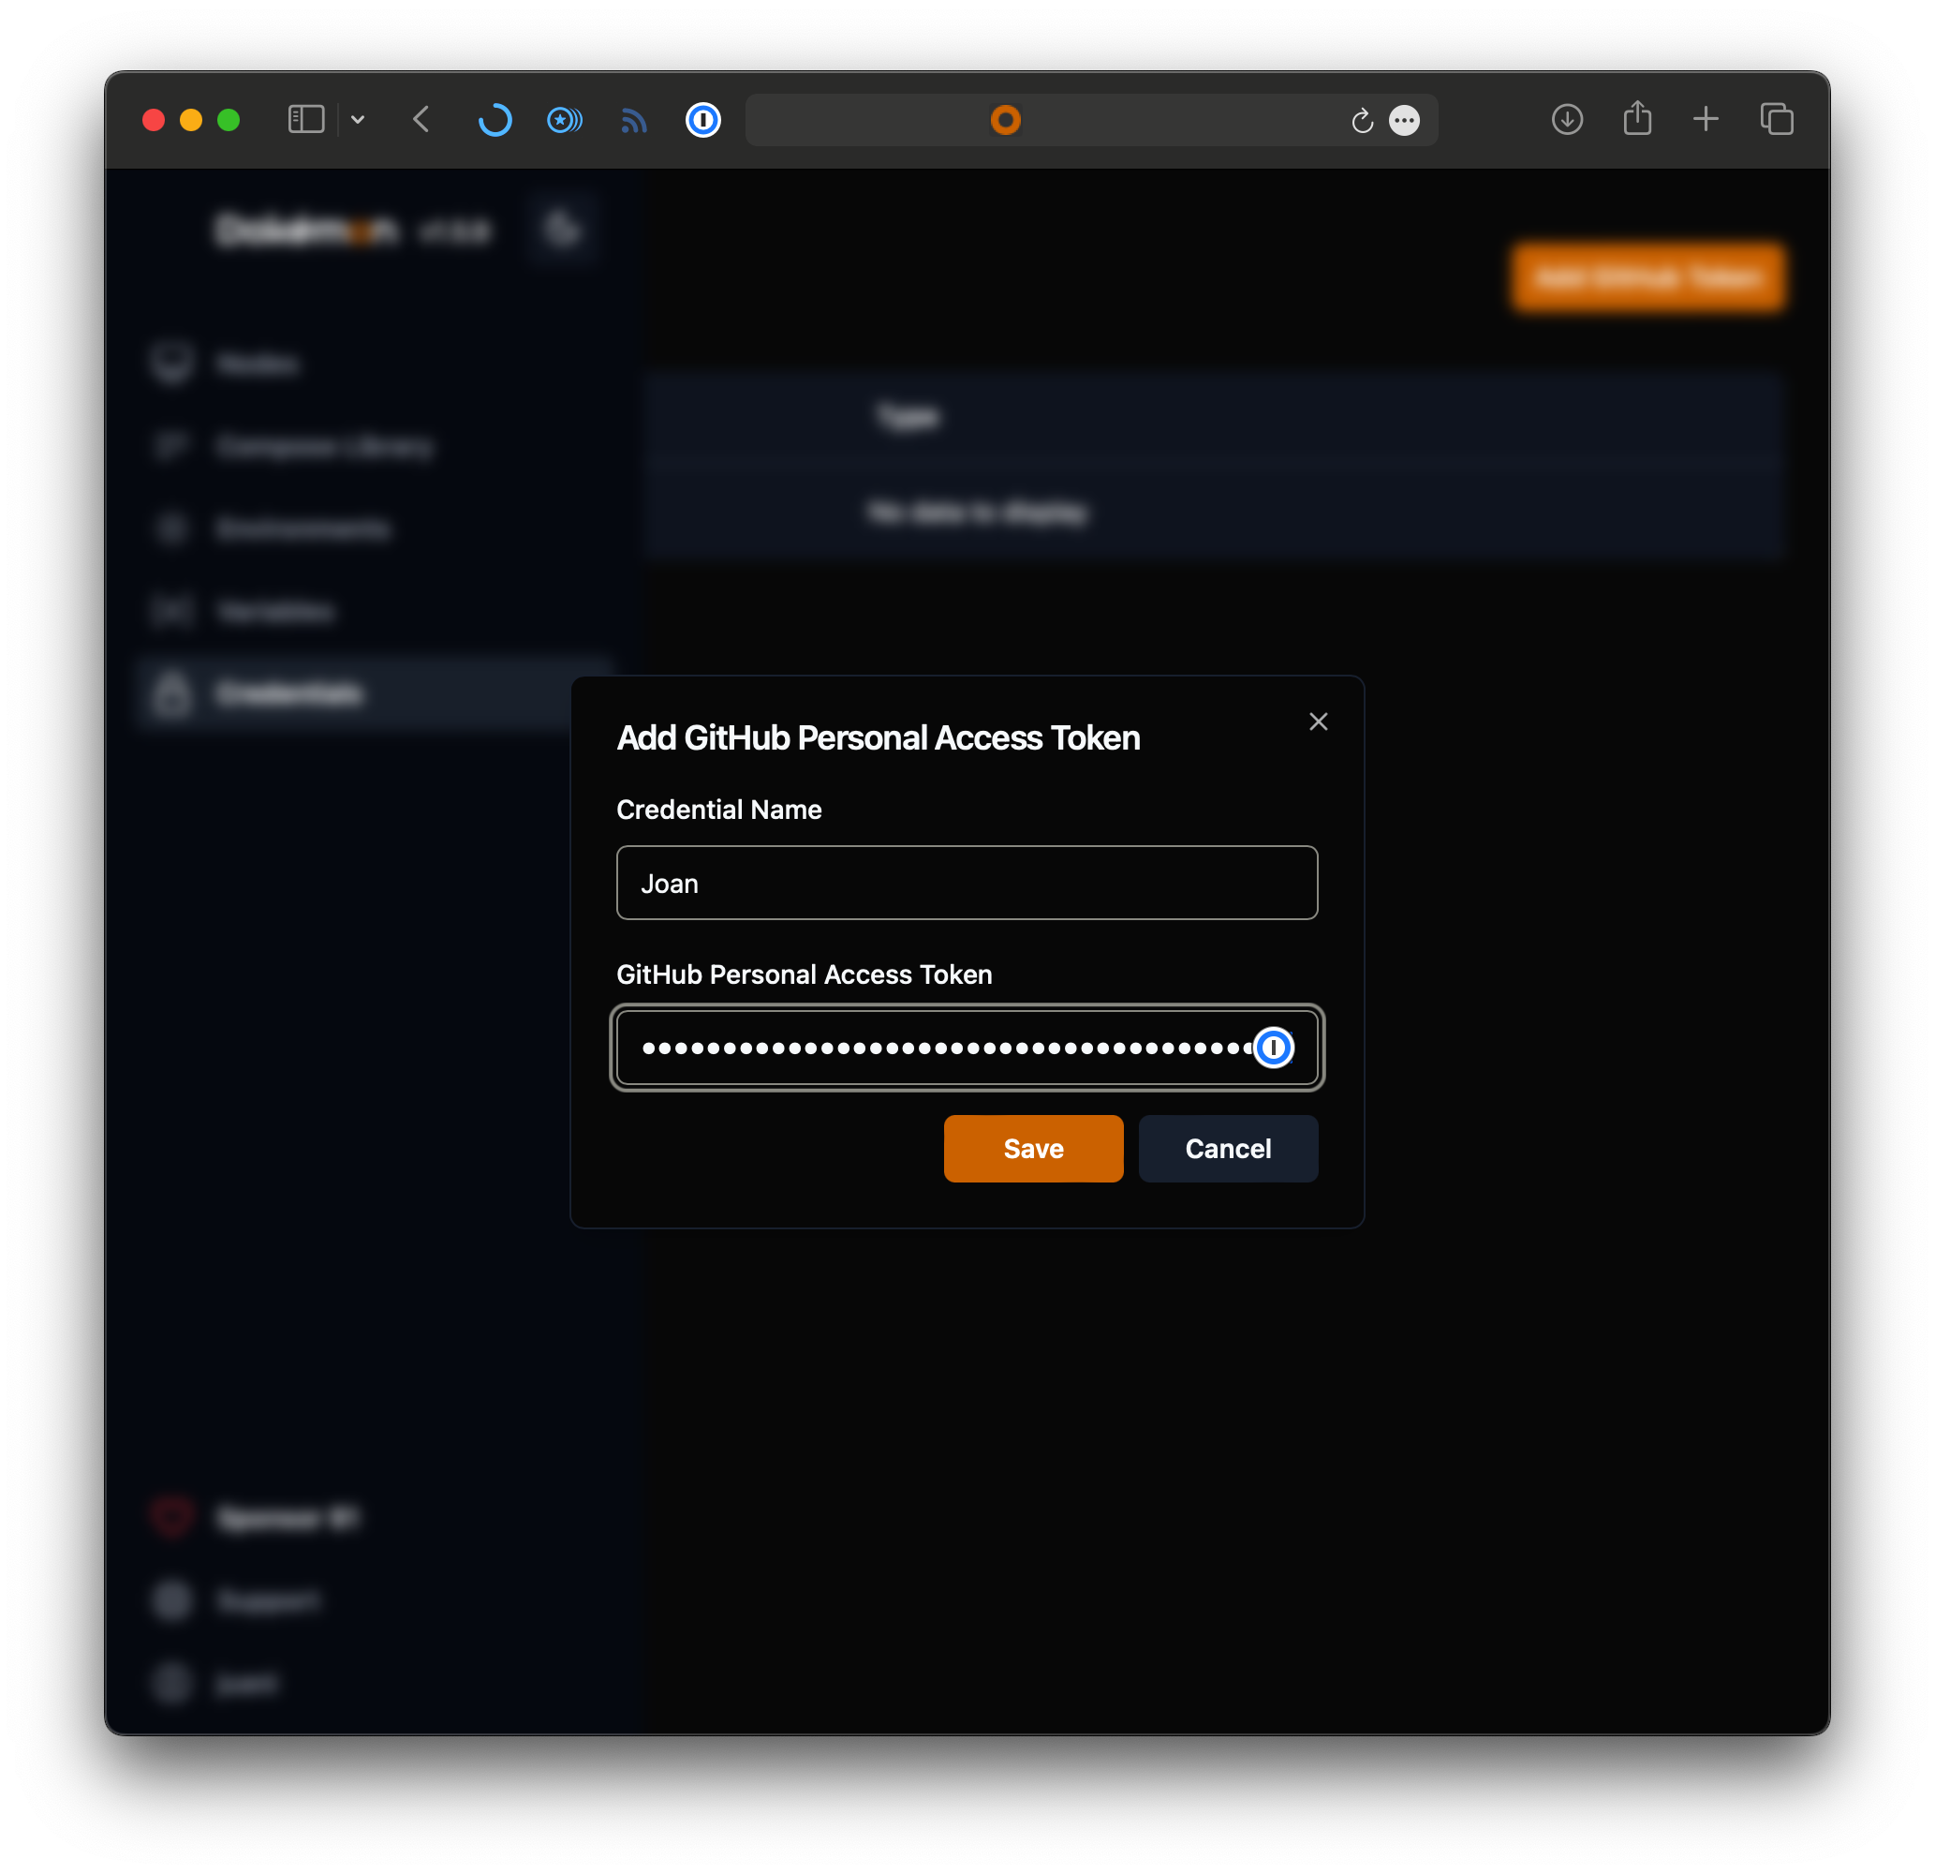Close the browser window with red button
The image size is (1935, 1874).
153,120
